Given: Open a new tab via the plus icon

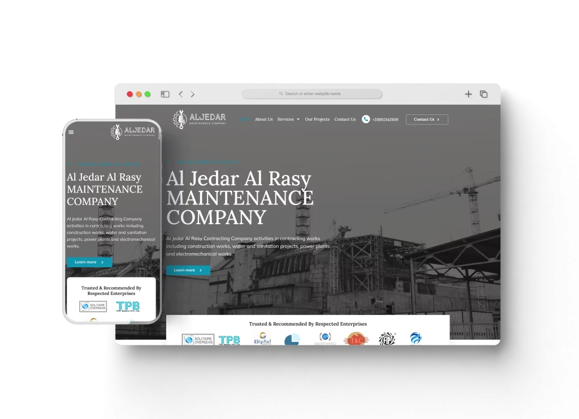Looking at the screenshot, I should [x=468, y=94].
